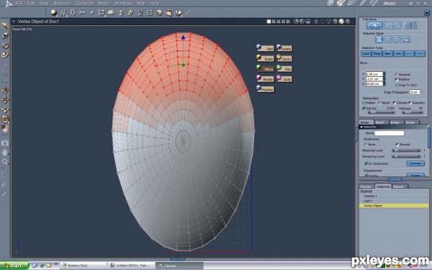Click the Inv selection tool button

(x=398, y=54)
